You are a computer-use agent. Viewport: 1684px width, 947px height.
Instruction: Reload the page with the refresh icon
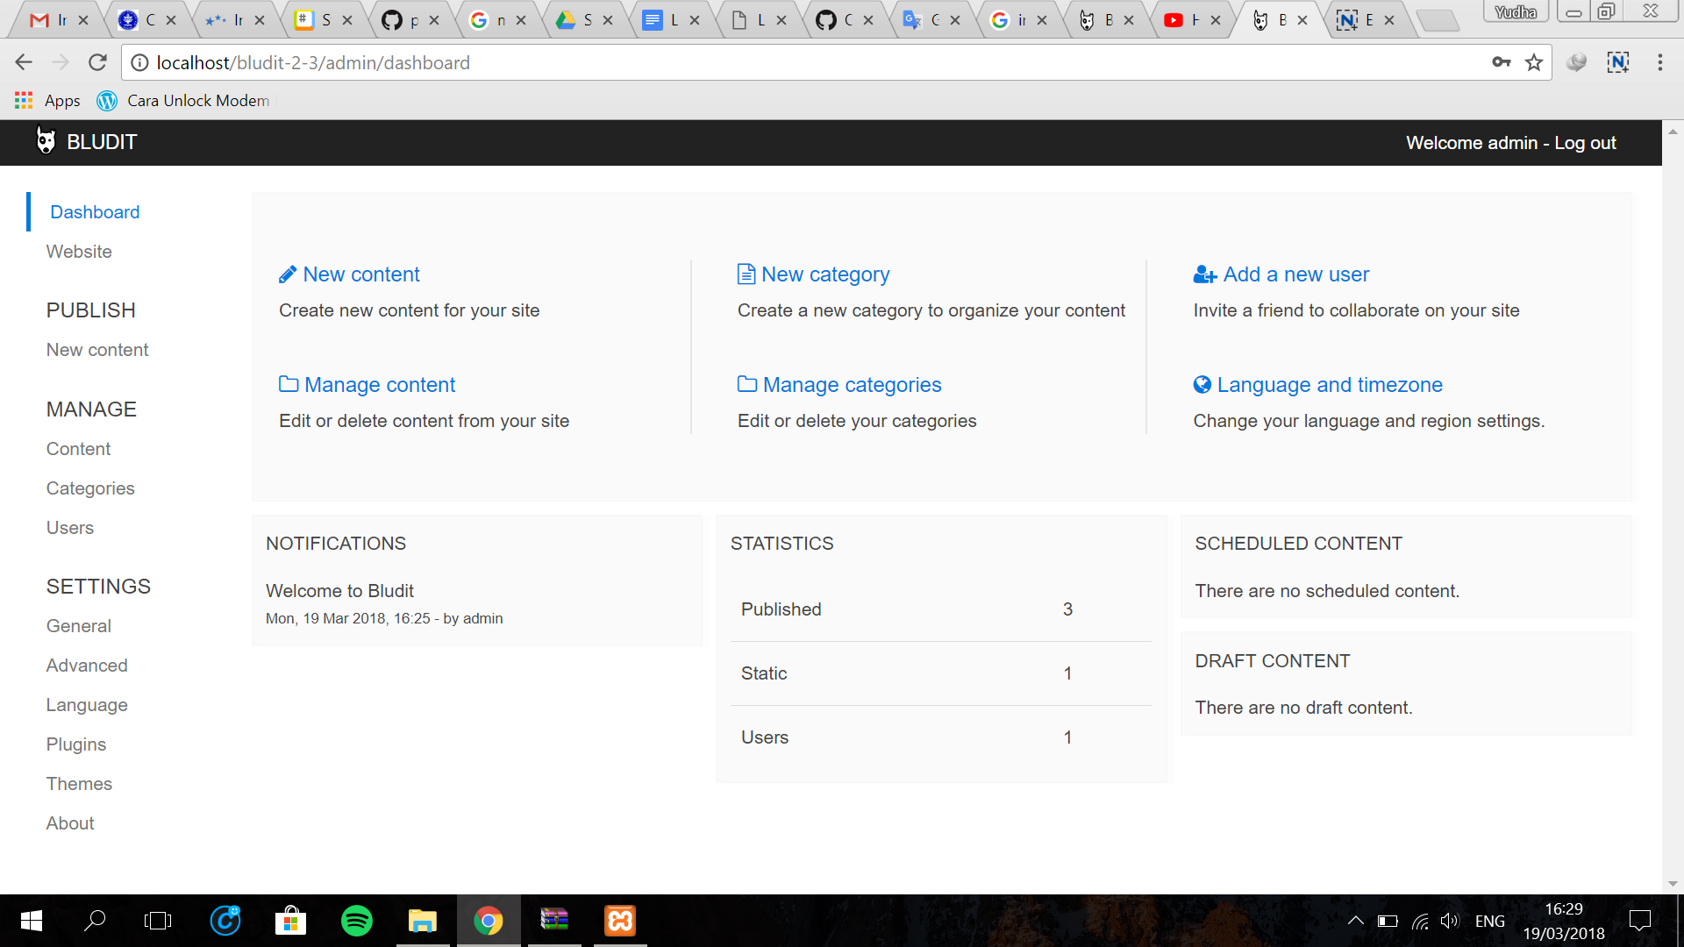(97, 62)
